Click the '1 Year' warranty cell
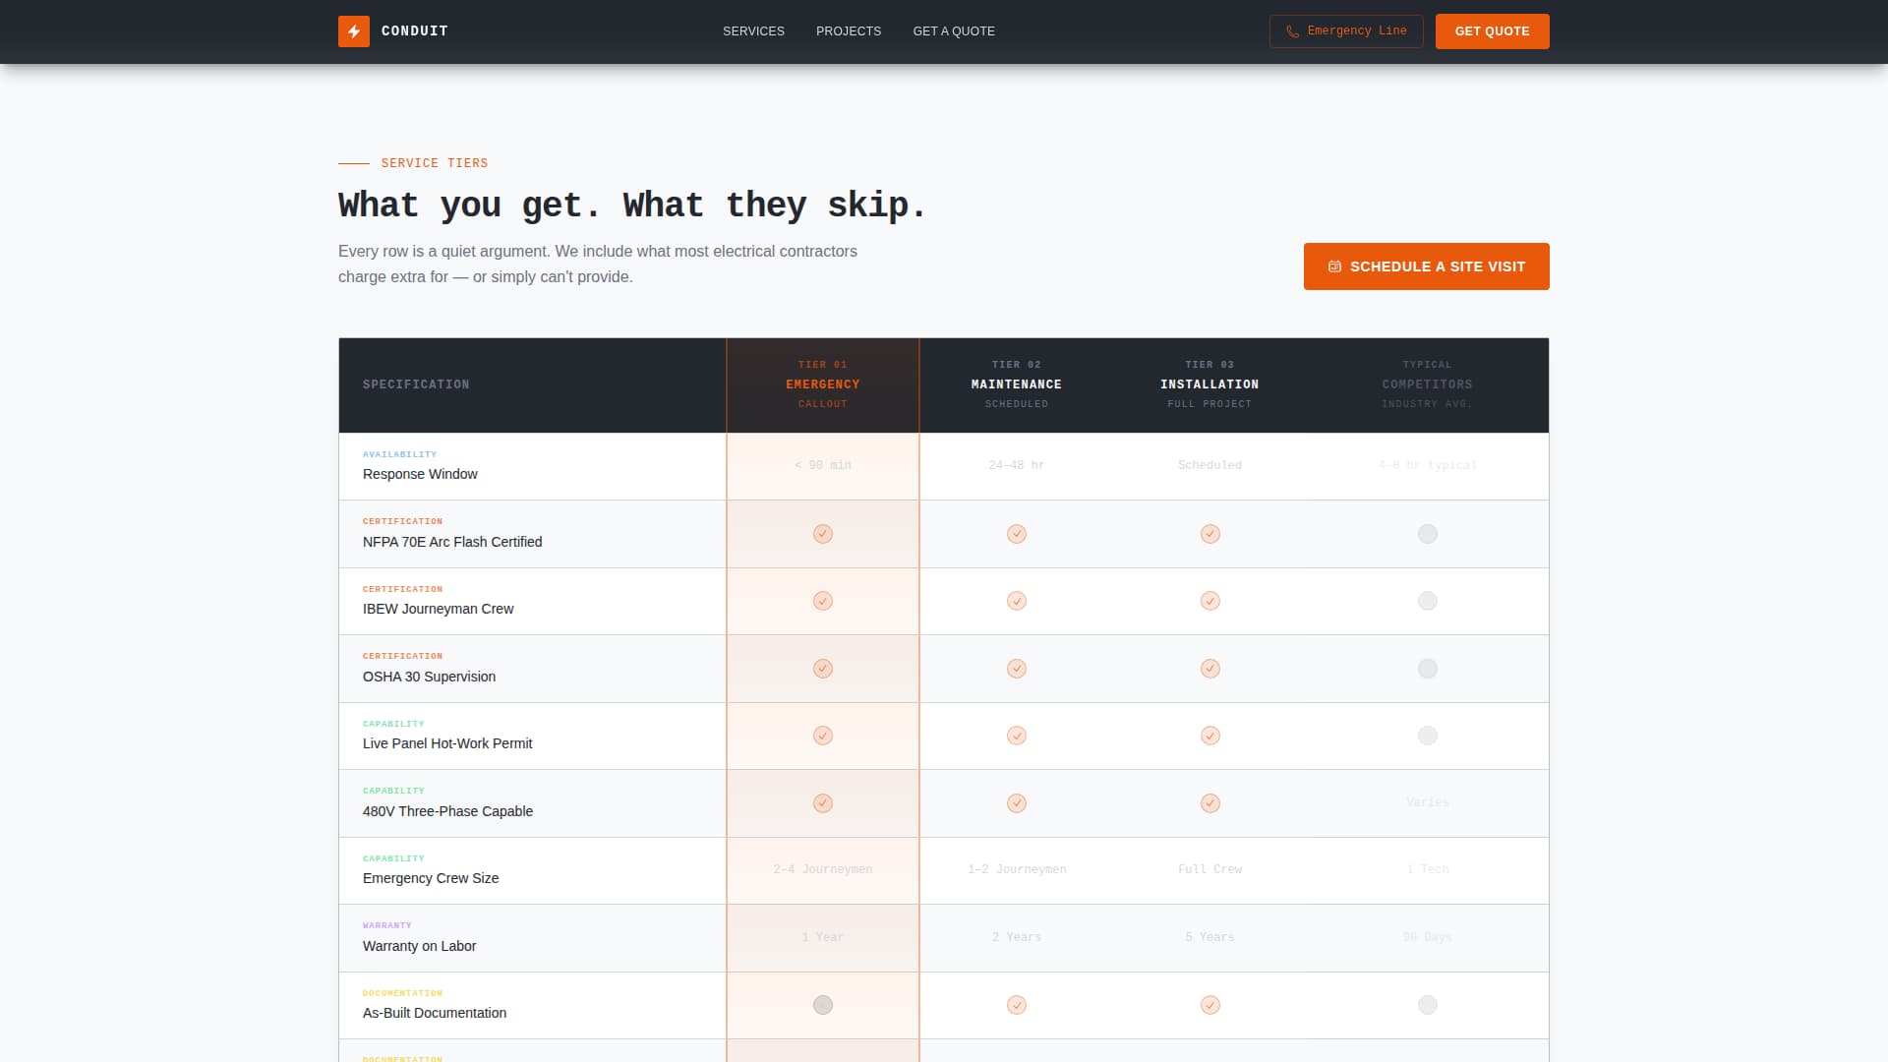The image size is (1888, 1062). pyautogui.click(x=823, y=937)
